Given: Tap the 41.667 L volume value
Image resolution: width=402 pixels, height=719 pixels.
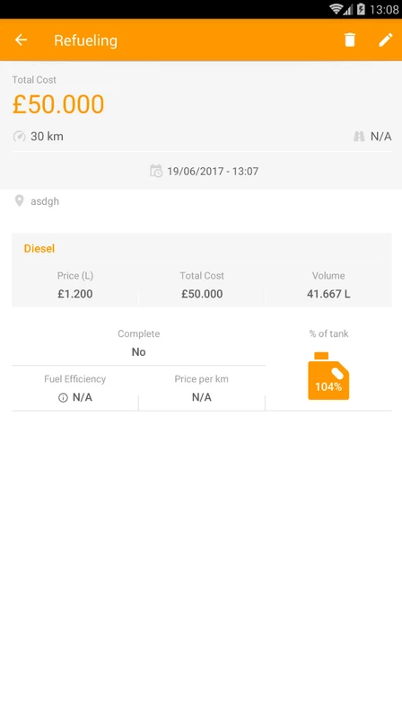Looking at the screenshot, I should [328, 294].
